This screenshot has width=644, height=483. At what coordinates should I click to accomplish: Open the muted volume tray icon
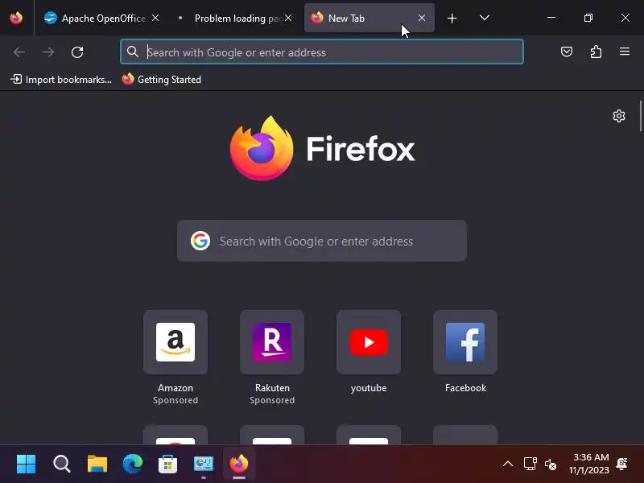[x=551, y=464]
